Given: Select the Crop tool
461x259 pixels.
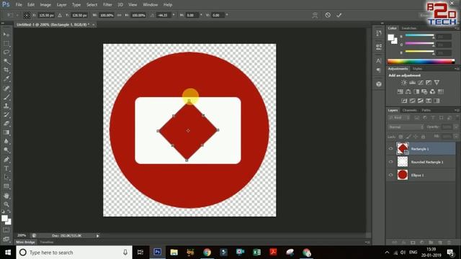Looking at the screenshot, I should (x=6, y=70).
